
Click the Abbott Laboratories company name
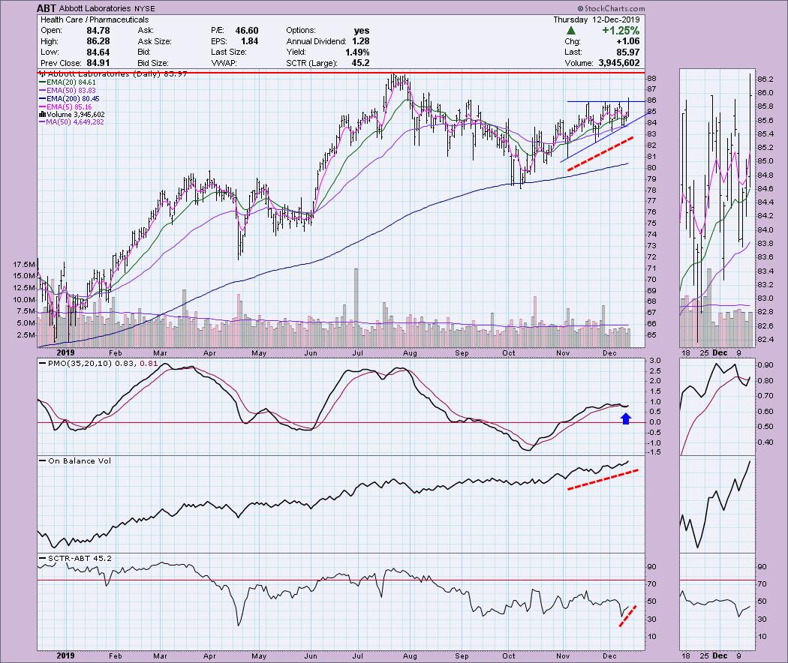click(95, 8)
